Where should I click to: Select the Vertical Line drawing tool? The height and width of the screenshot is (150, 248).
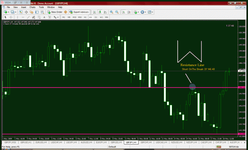tap(17, 17)
